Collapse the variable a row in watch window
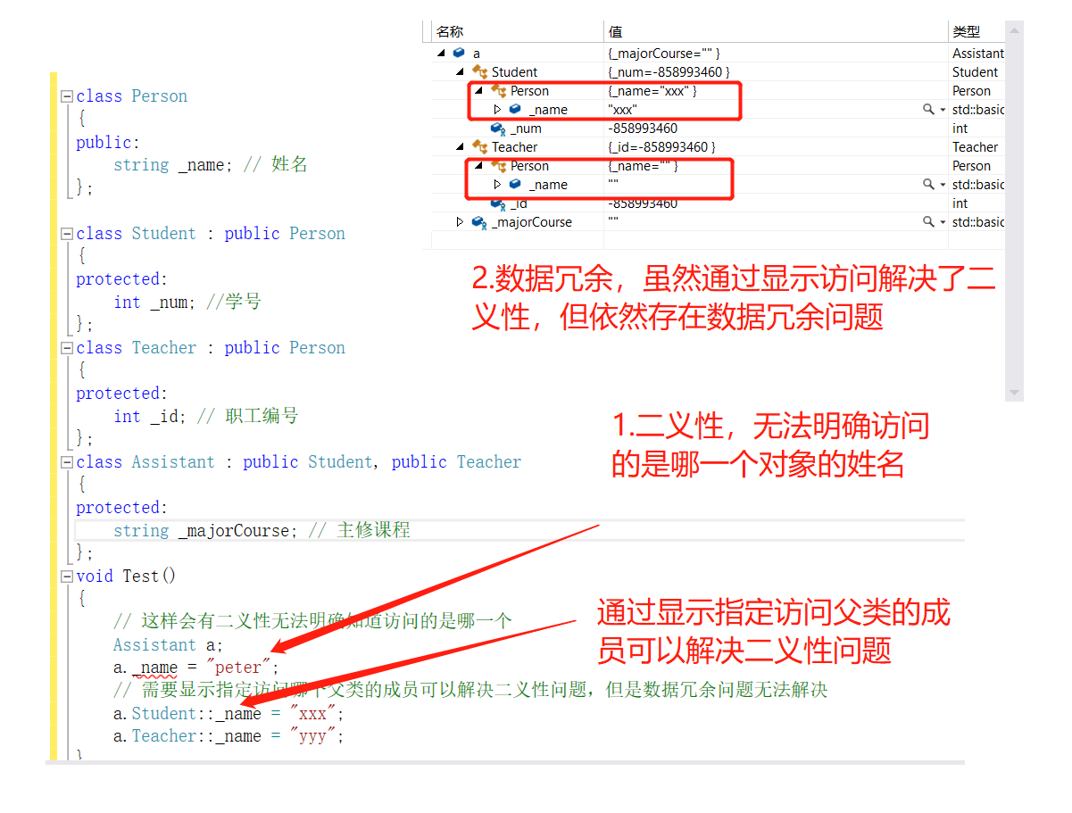This screenshot has height=813, width=1072. (x=442, y=54)
